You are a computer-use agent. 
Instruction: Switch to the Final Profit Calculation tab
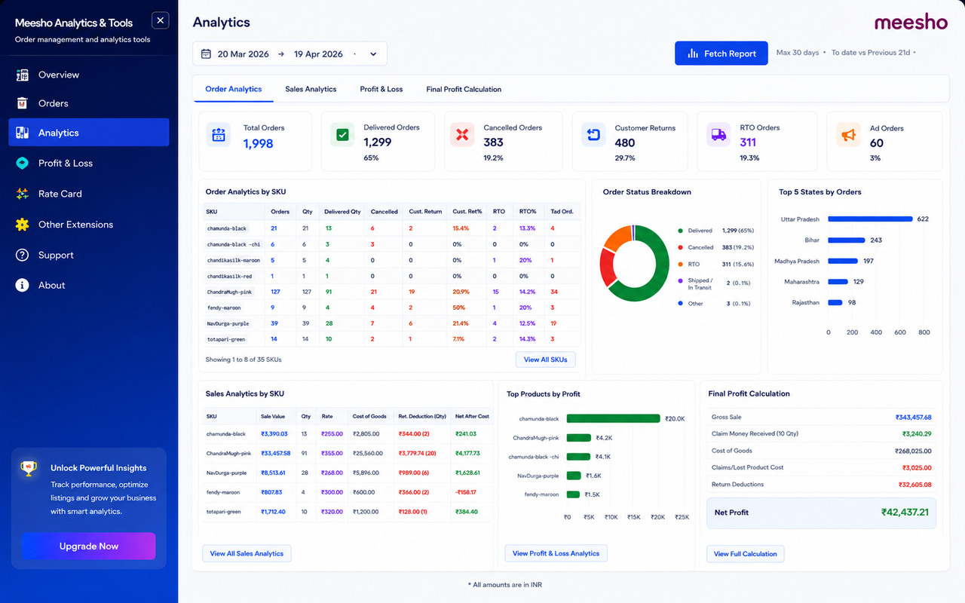464,89
